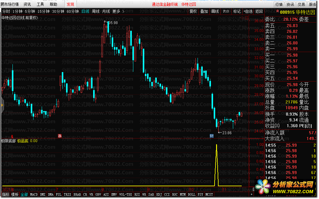The height and width of the screenshot is (199, 319).
Task: Click the 卖一 price 25.99
Action: tap(292, 49)
